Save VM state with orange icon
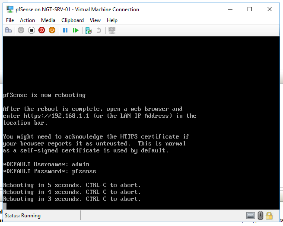Viewport: 283px width, 226px height. 52,30
